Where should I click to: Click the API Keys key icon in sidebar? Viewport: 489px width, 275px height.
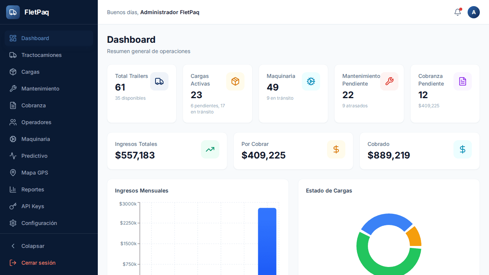(13, 206)
